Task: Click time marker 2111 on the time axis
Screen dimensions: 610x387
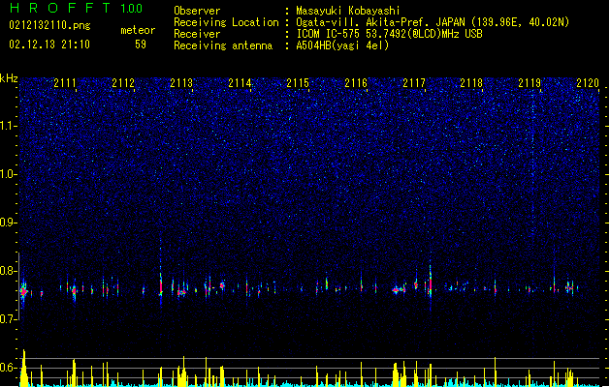Action: point(65,83)
